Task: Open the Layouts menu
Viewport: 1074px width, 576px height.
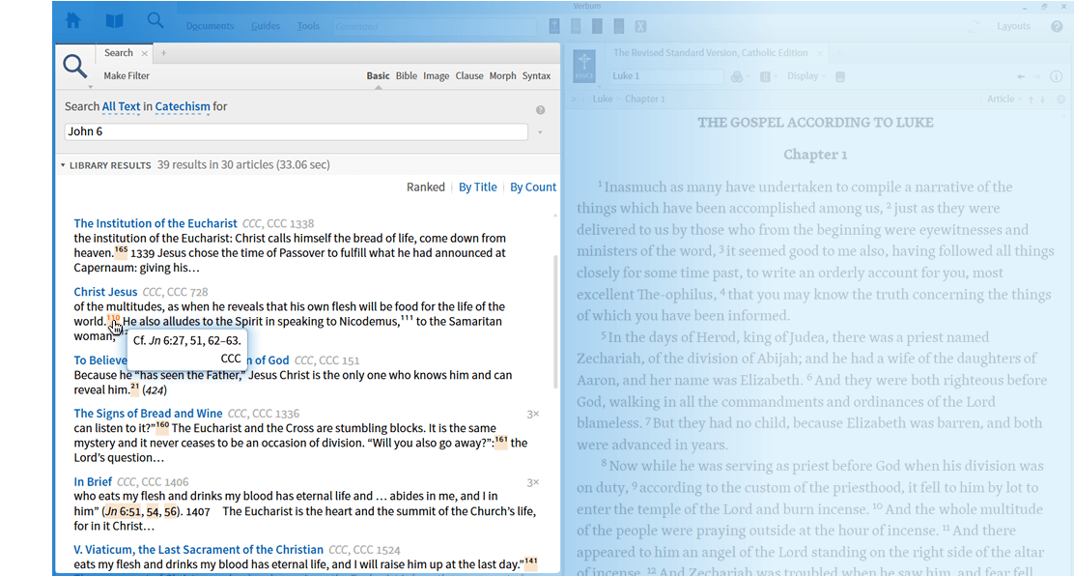Action: [x=1014, y=26]
